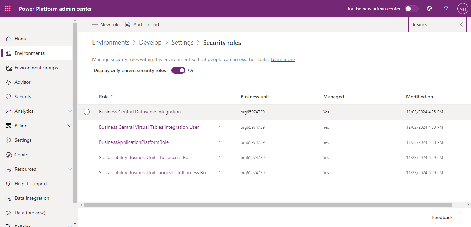Click the Feedback button
This screenshot has height=227, width=471.
pyautogui.click(x=442, y=217)
